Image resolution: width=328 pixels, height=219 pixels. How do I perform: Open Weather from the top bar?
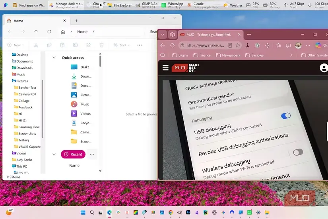(233, 5)
